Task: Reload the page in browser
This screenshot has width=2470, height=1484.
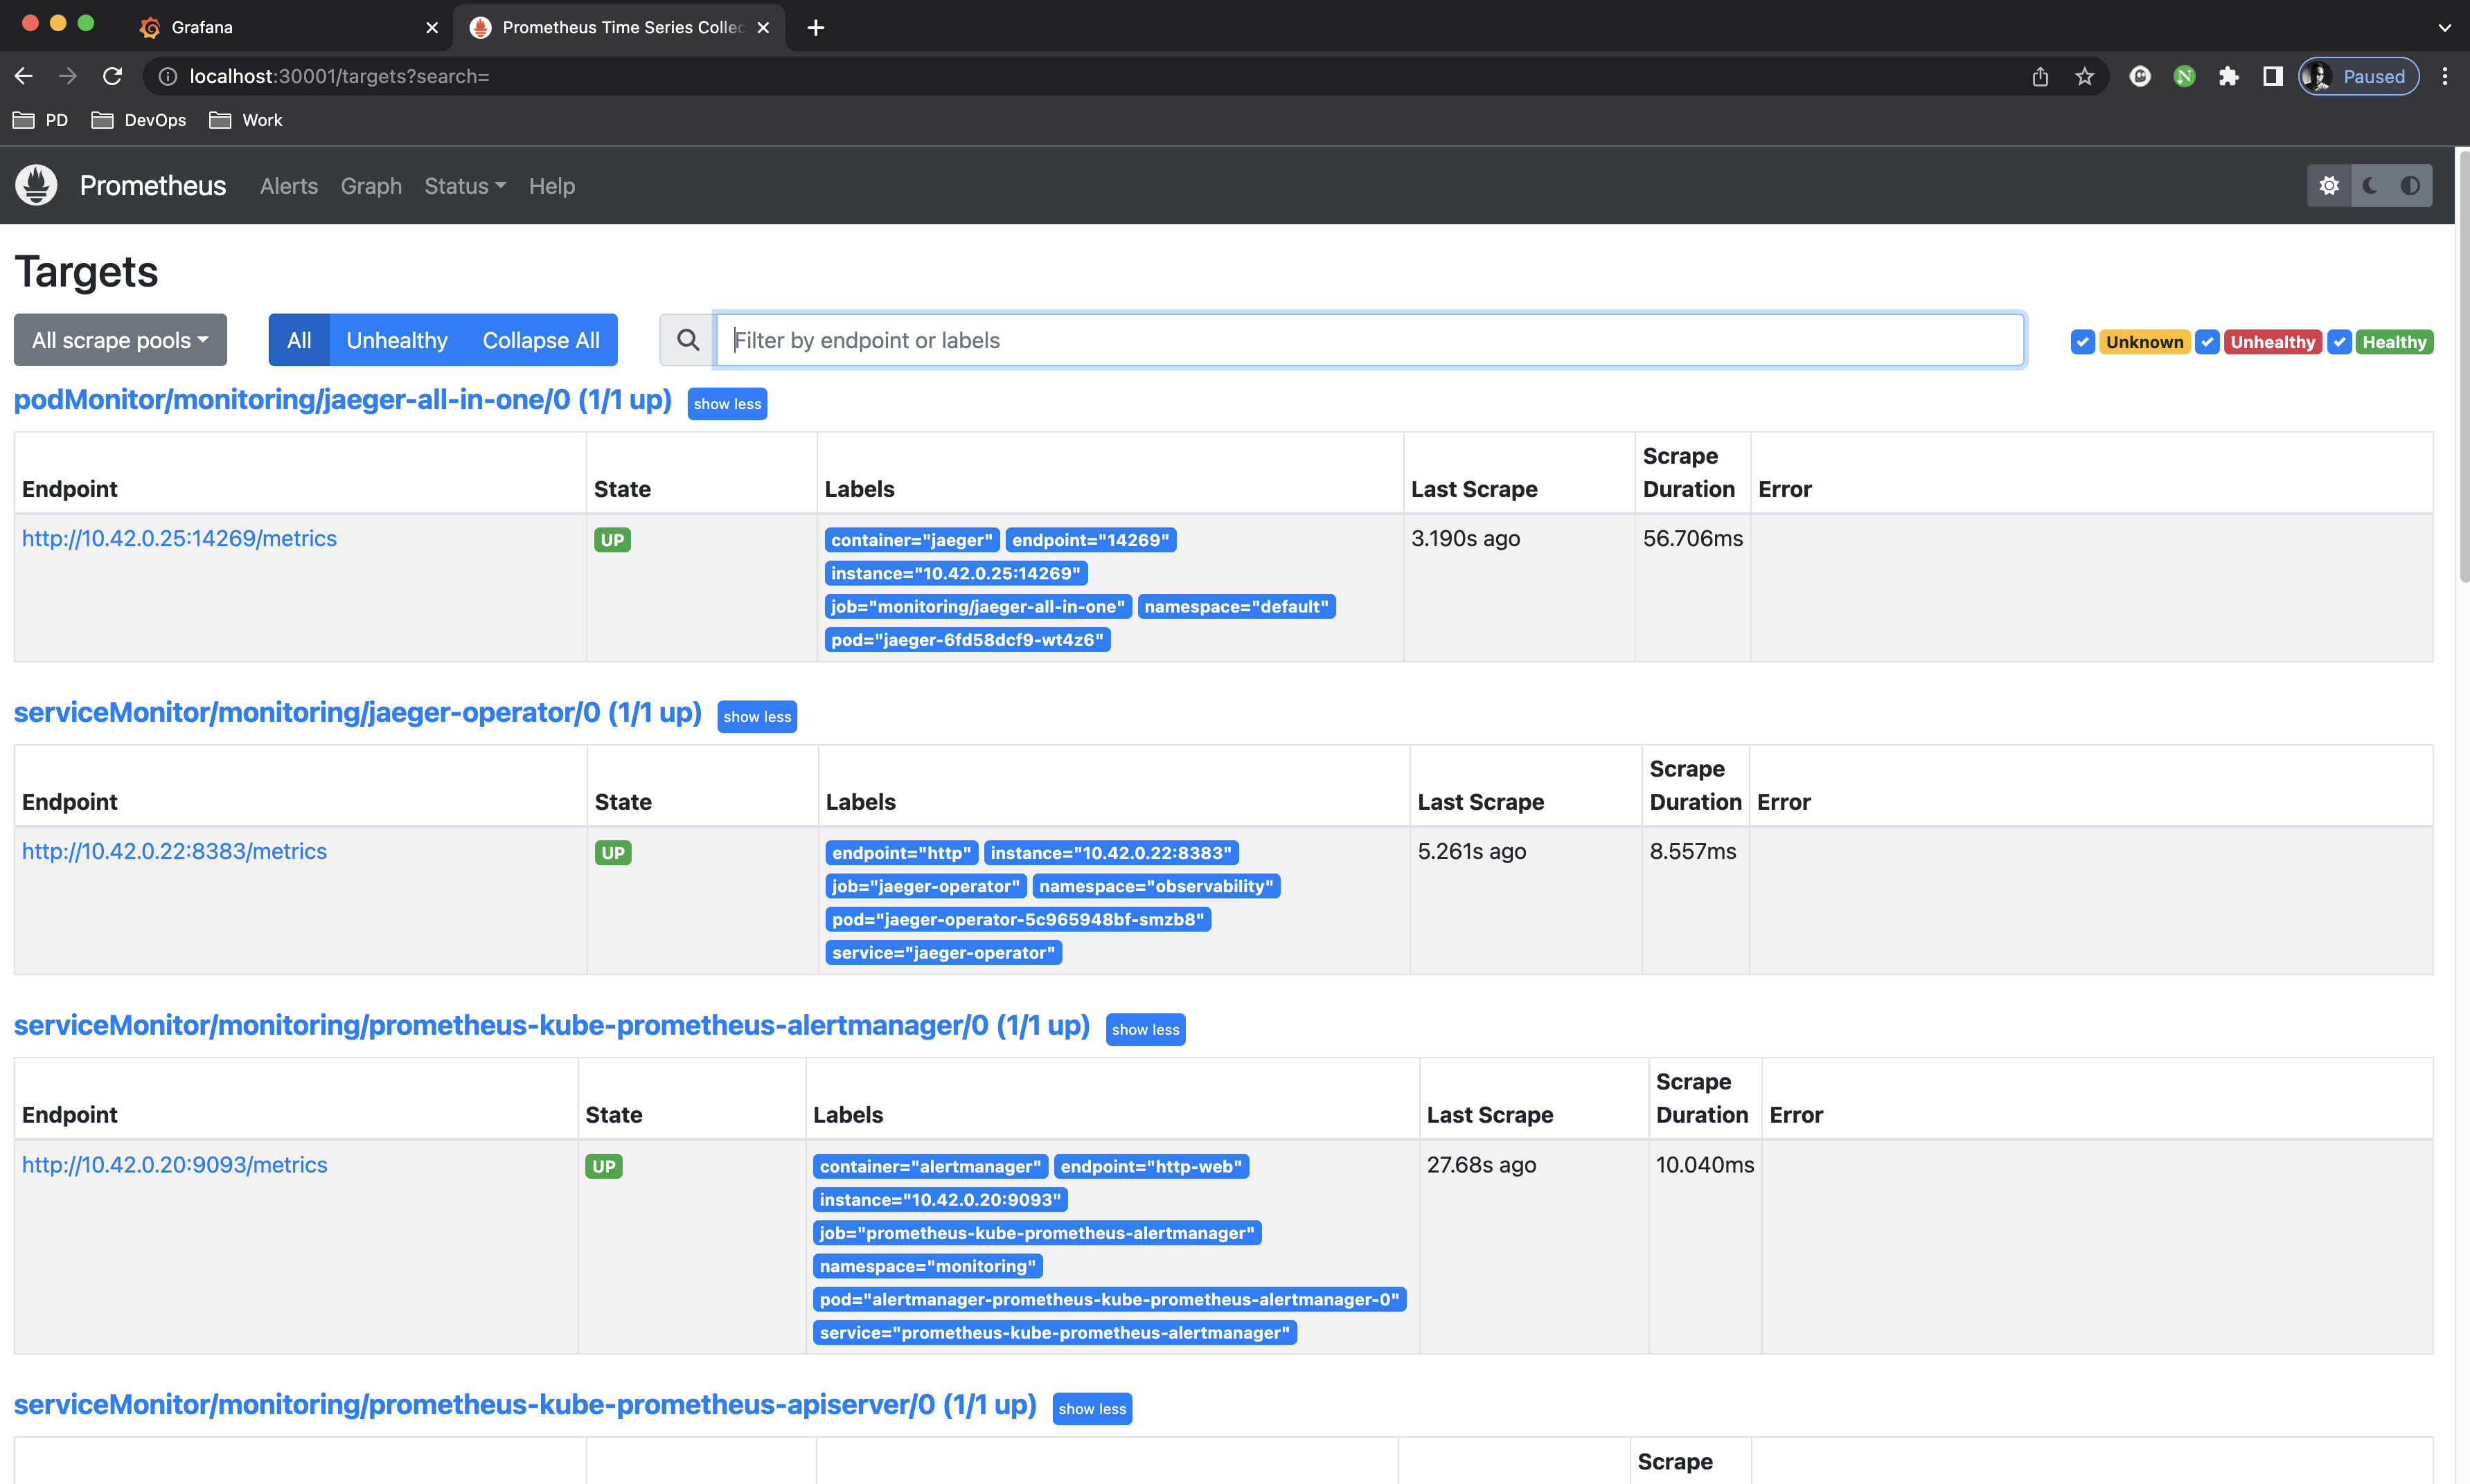Action: click(x=113, y=77)
